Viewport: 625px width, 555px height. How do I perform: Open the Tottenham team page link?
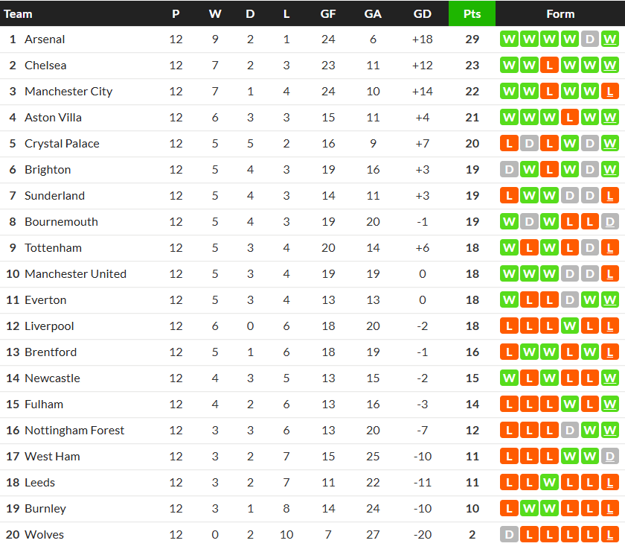click(53, 248)
